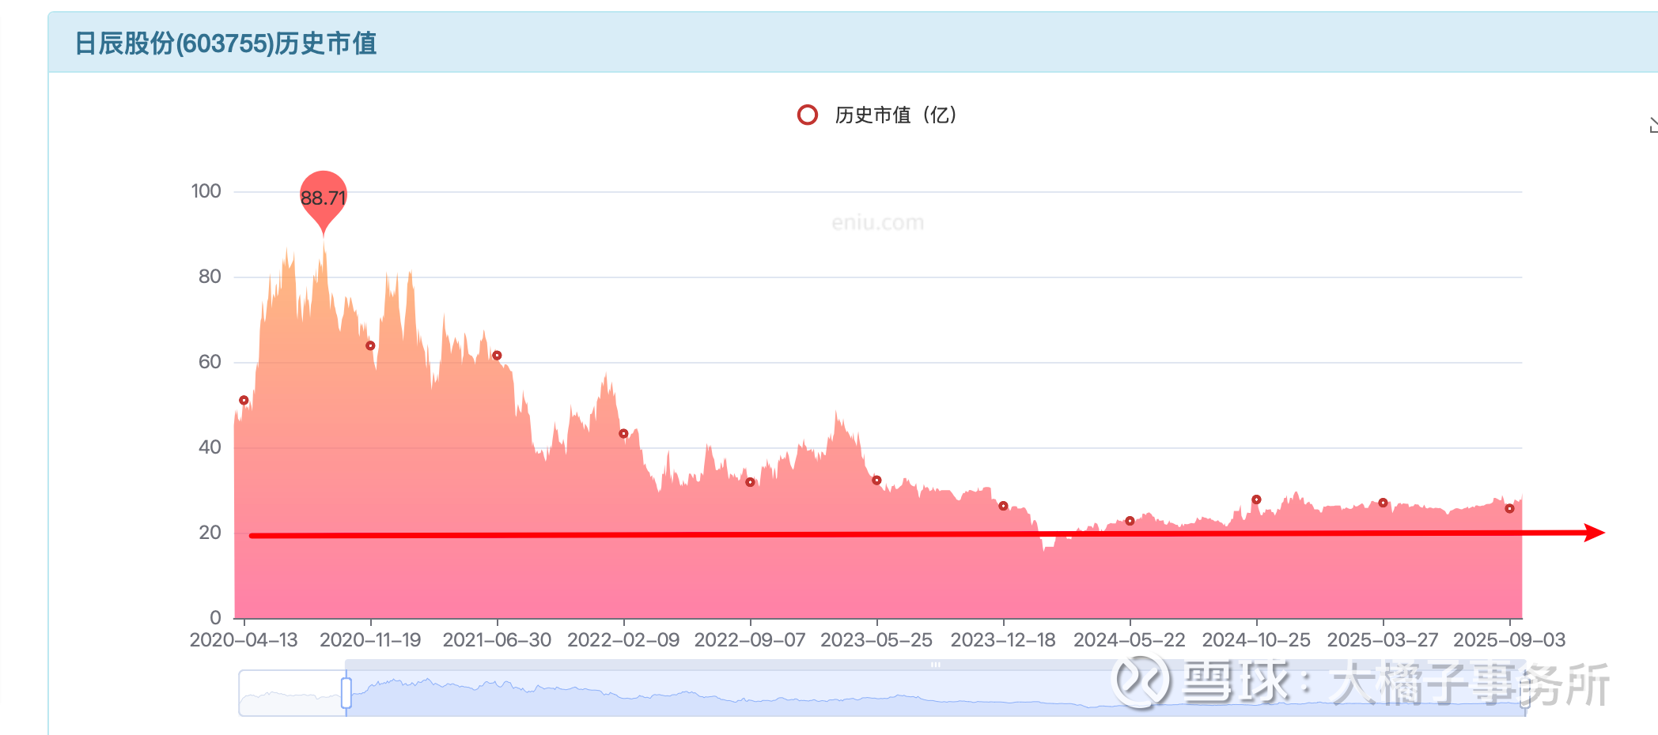Image resolution: width=1658 pixels, height=735 pixels.
Task: Click the left handle of the zoom slider
Action: pyautogui.click(x=346, y=693)
